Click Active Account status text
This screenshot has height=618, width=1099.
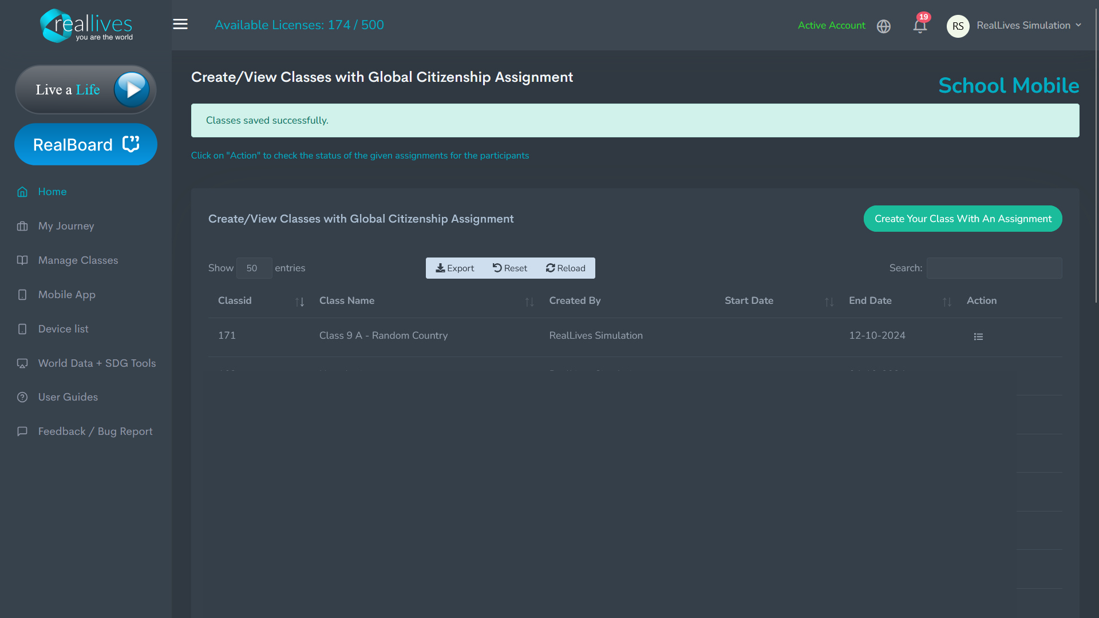831,25
